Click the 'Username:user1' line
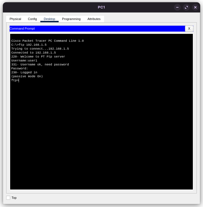Screen dimensions: 203x207 coord(24,61)
